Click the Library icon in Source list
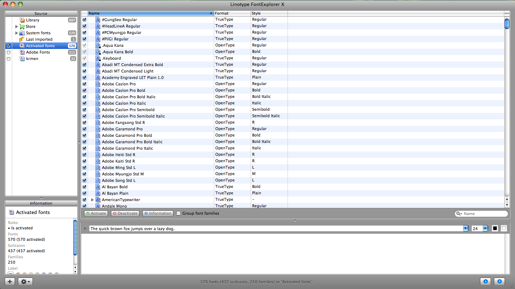Screen dimensions: 515x289 tap(22, 20)
